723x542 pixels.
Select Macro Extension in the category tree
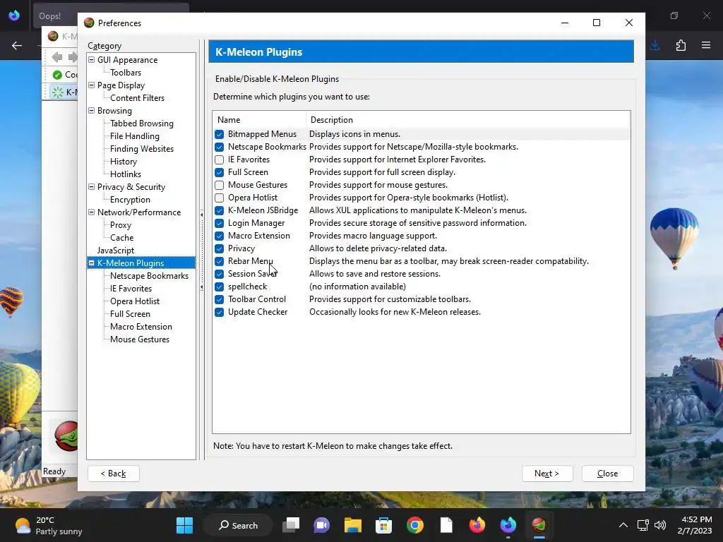tap(141, 326)
